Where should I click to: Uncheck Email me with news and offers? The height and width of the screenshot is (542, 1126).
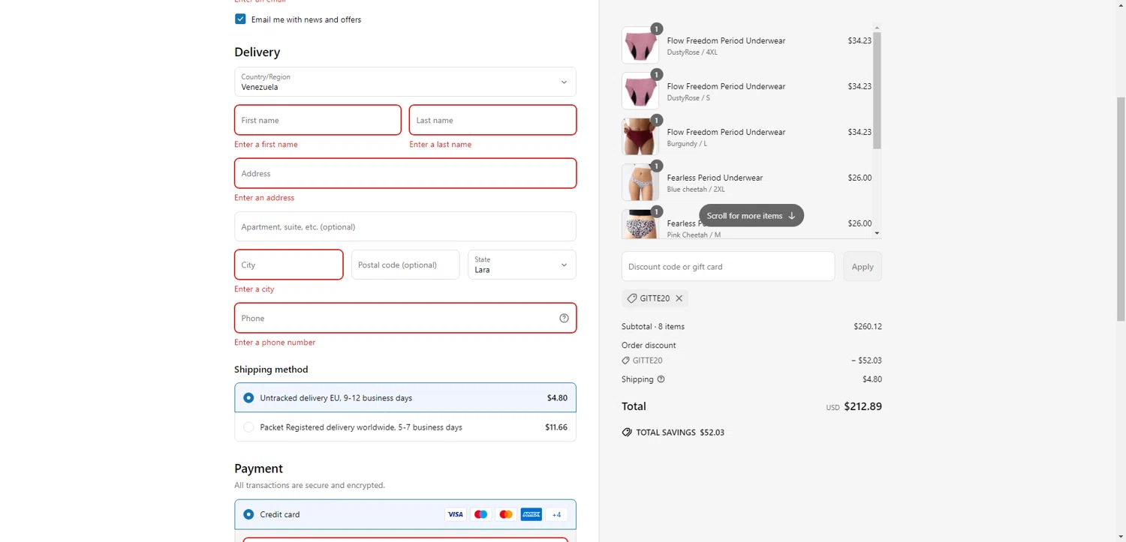[240, 19]
